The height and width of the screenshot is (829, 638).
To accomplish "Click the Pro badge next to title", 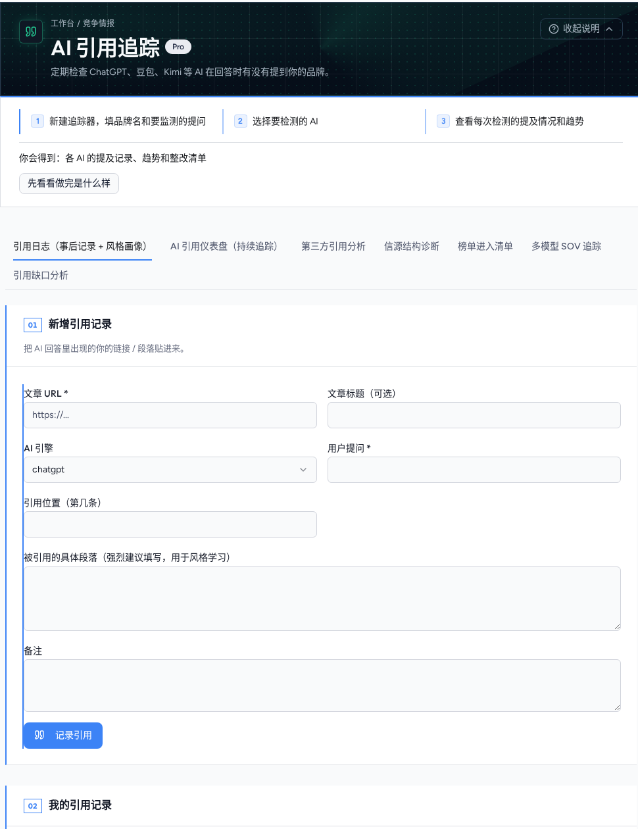I will [178, 47].
